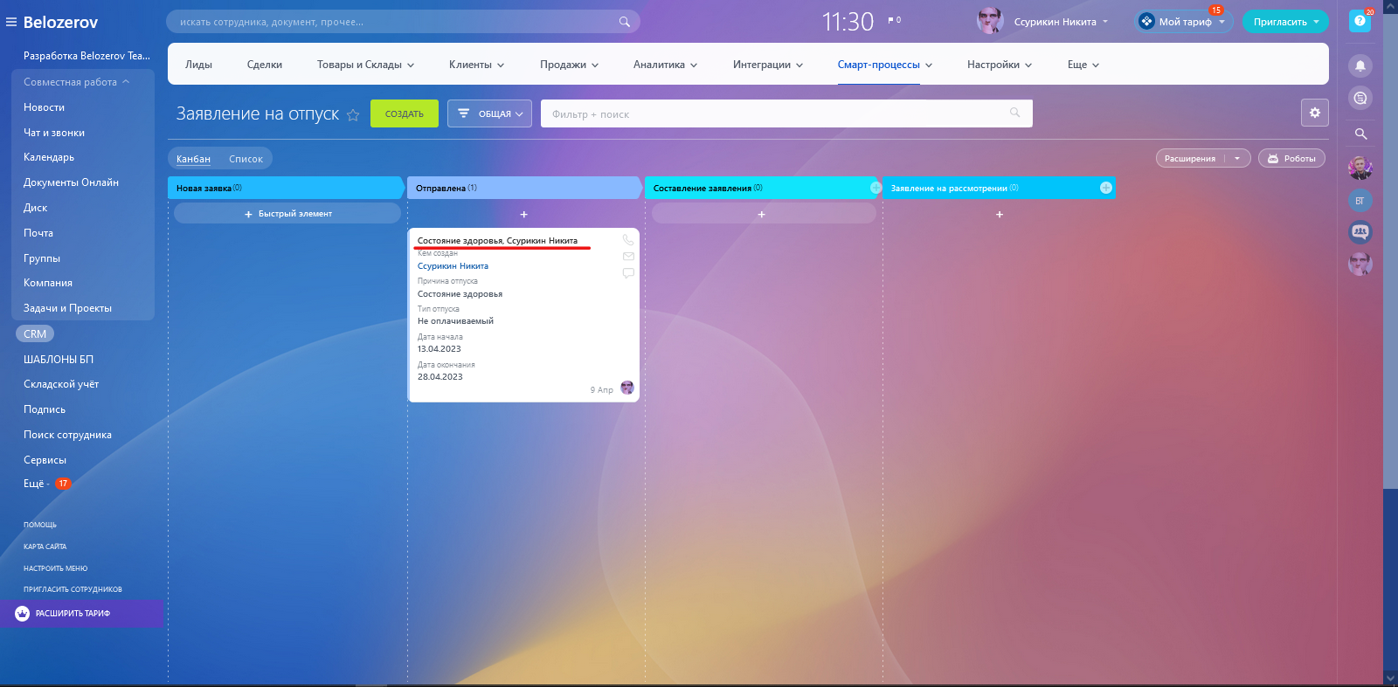Click 'НАСТРОИТЬ МЕНЮ' link

coord(55,568)
